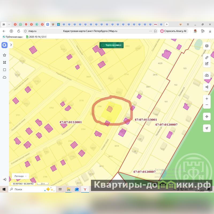Click the share map icon

207,87
